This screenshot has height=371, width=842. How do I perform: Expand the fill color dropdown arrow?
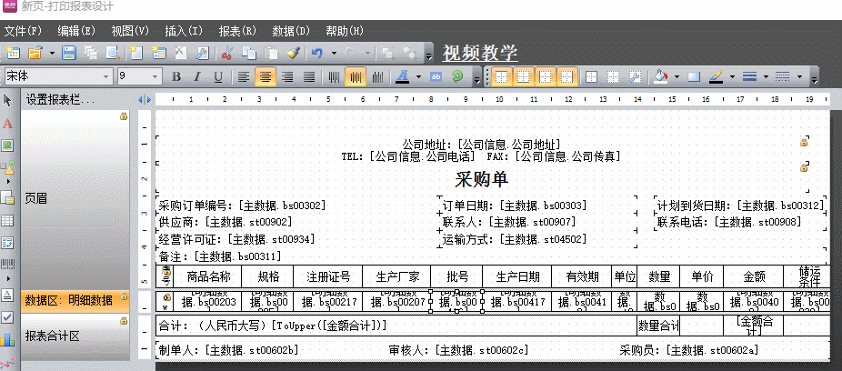point(675,76)
